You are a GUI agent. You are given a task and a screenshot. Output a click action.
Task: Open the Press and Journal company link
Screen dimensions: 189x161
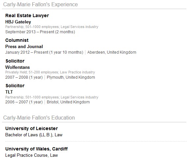pyautogui.click(x=24, y=46)
